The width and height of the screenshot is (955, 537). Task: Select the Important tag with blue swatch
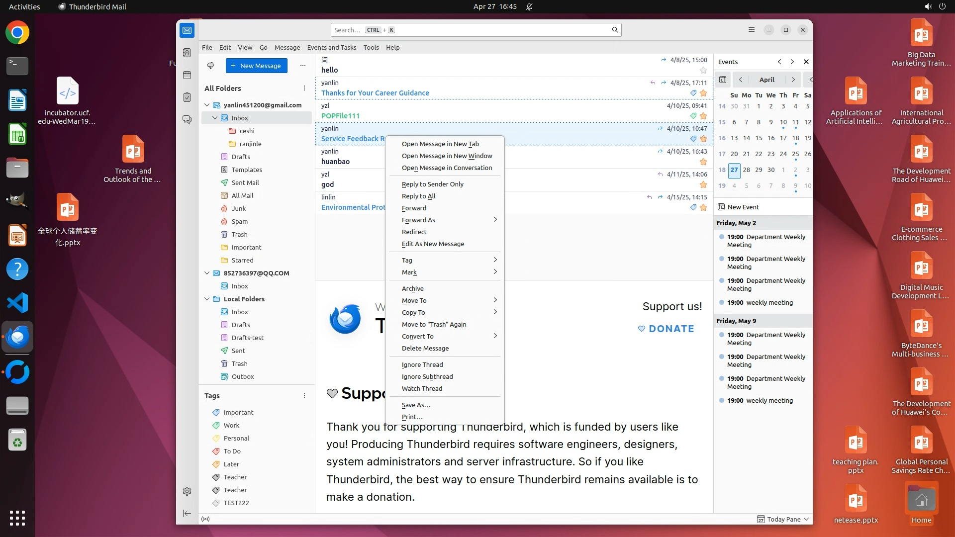[238, 412]
